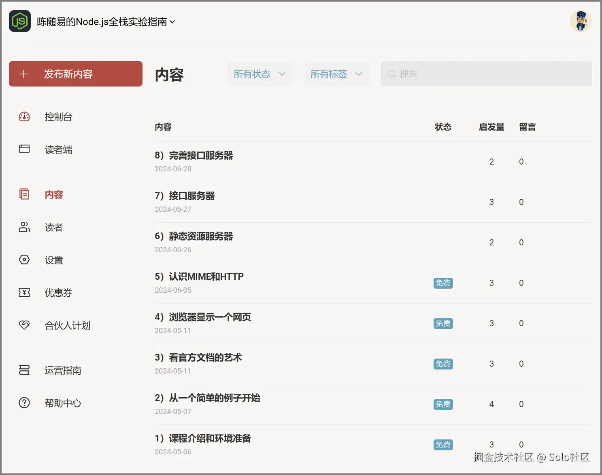Click the question mark icon beside 帮助中心
This screenshot has height=475, width=602.
(x=24, y=403)
